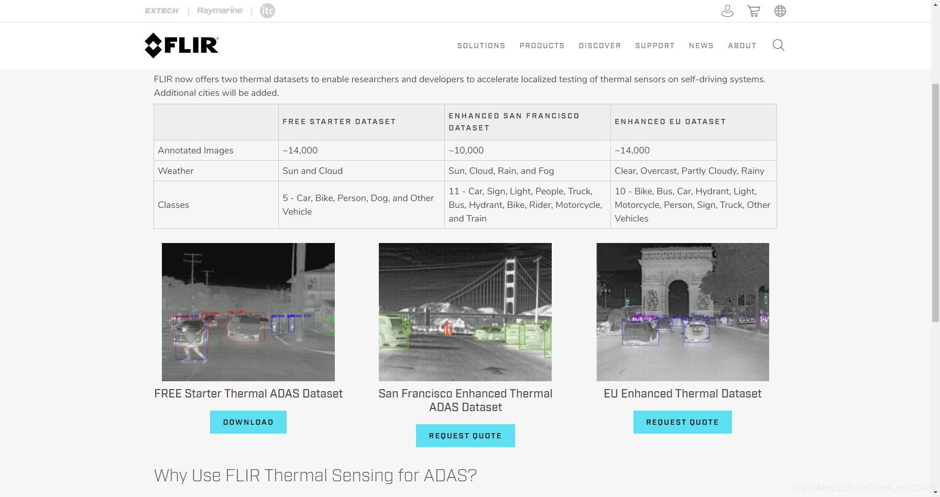Request quote for San Francisco dataset
940x497 pixels.
tap(465, 436)
